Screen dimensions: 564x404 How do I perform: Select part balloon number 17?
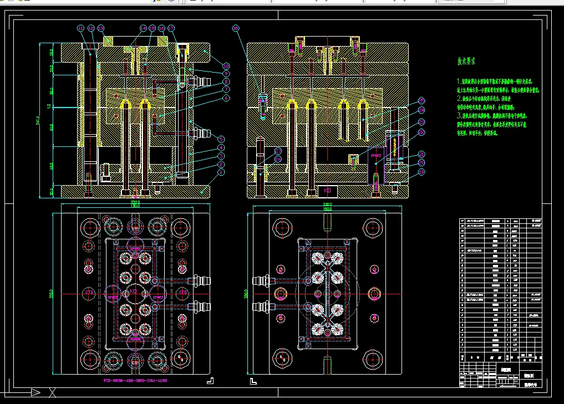point(171,28)
